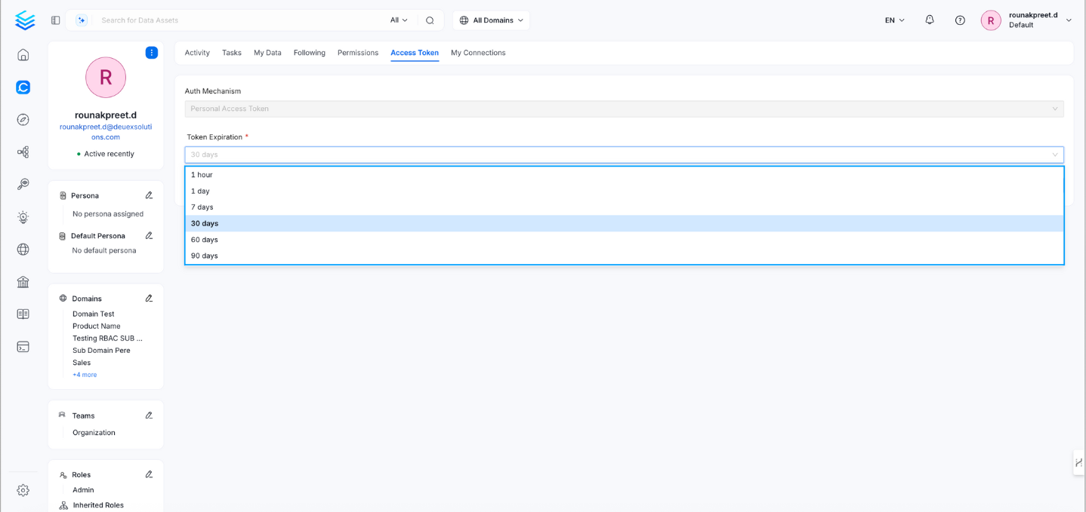Image resolution: width=1086 pixels, height=512 pixels.
Task: Click the R avatar in the top-right header
Action: point(991,20)
